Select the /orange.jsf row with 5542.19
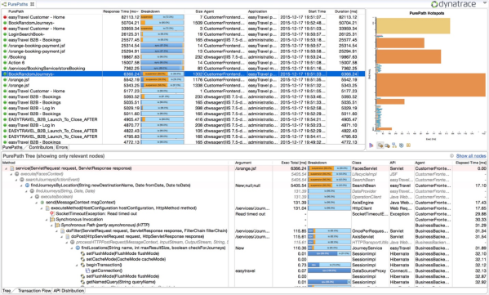489x295 pixels. coord(184,79)
